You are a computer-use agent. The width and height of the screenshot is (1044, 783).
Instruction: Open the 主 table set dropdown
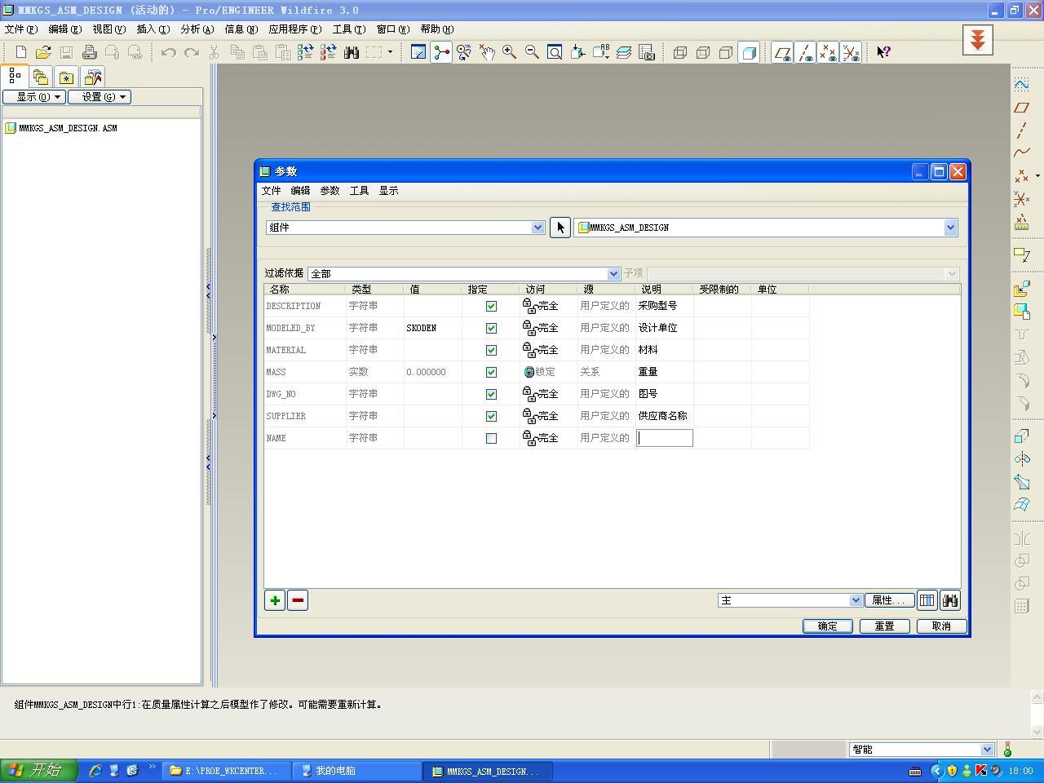pyautogui.click(x=790, y=600)
